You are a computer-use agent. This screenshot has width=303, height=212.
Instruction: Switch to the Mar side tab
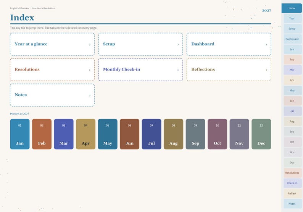point(293,70)
